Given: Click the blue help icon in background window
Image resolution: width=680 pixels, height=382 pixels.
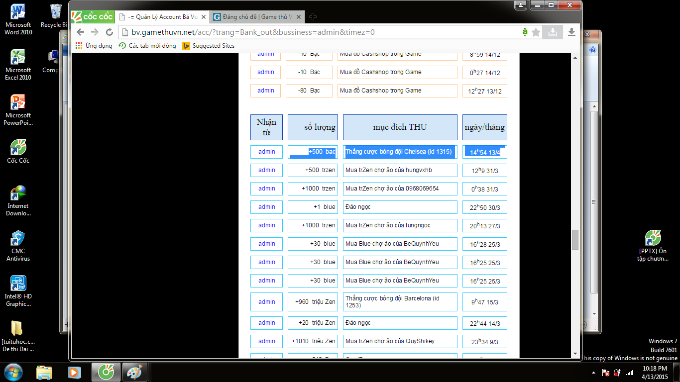Looking at the screenshot, I should (593, 50).
